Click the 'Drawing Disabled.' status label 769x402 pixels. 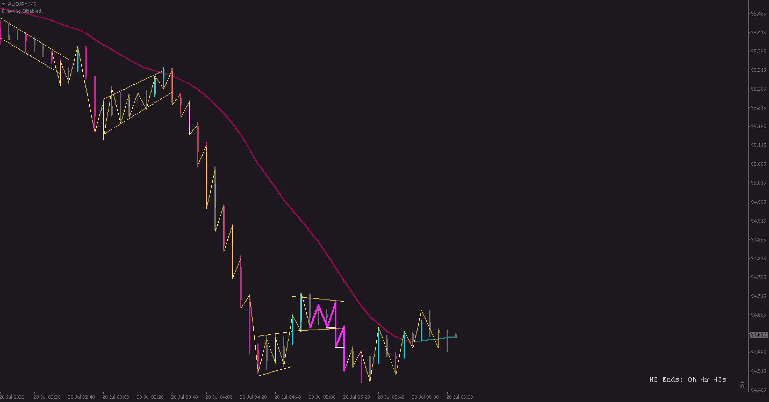(22, 11)
